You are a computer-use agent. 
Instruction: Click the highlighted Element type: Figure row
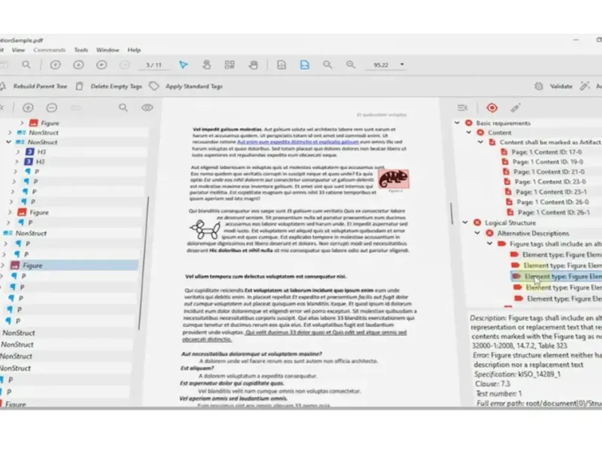pyautogui.click(x=556, y=276)
